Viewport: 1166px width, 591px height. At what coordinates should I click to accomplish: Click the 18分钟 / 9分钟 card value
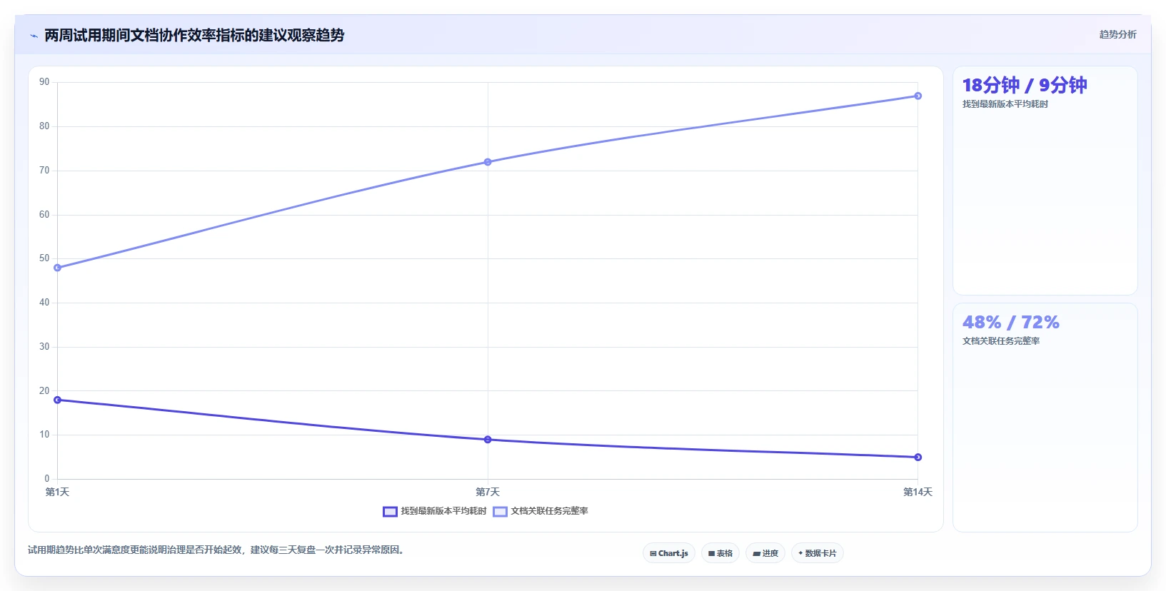pos(1025,86)
